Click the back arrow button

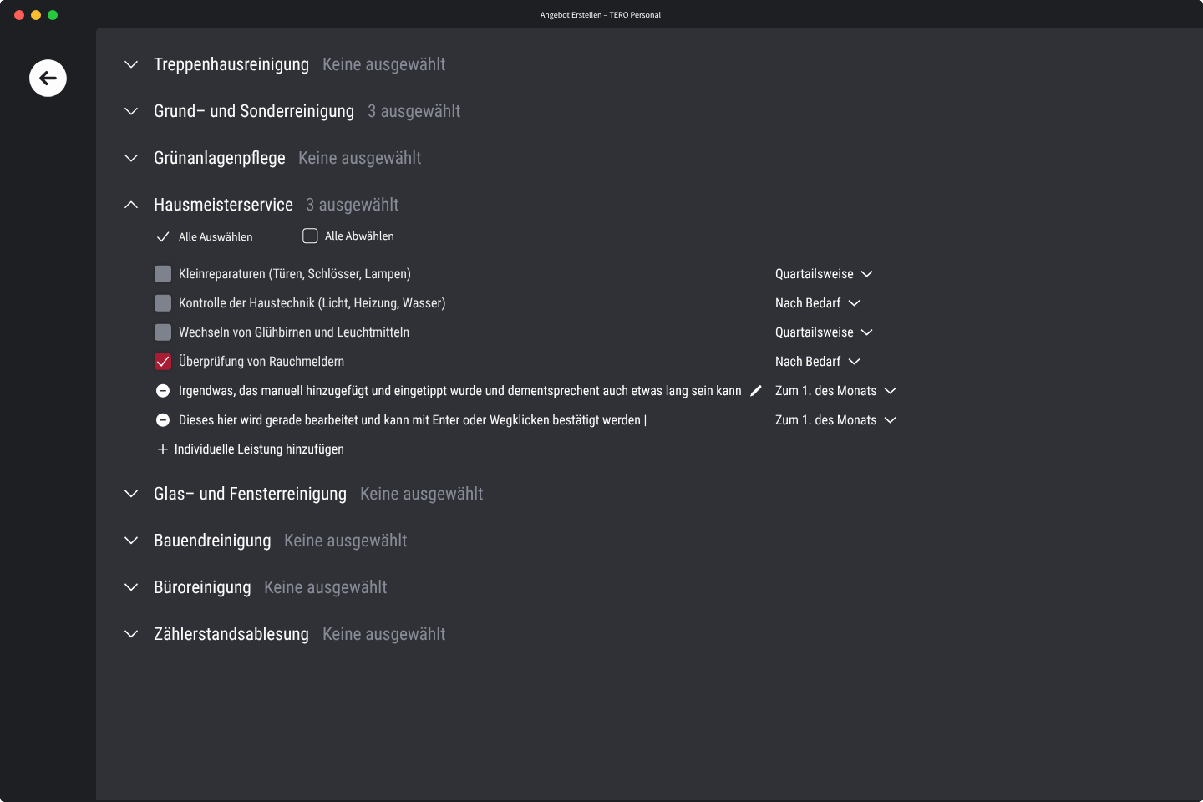point(48,79)
